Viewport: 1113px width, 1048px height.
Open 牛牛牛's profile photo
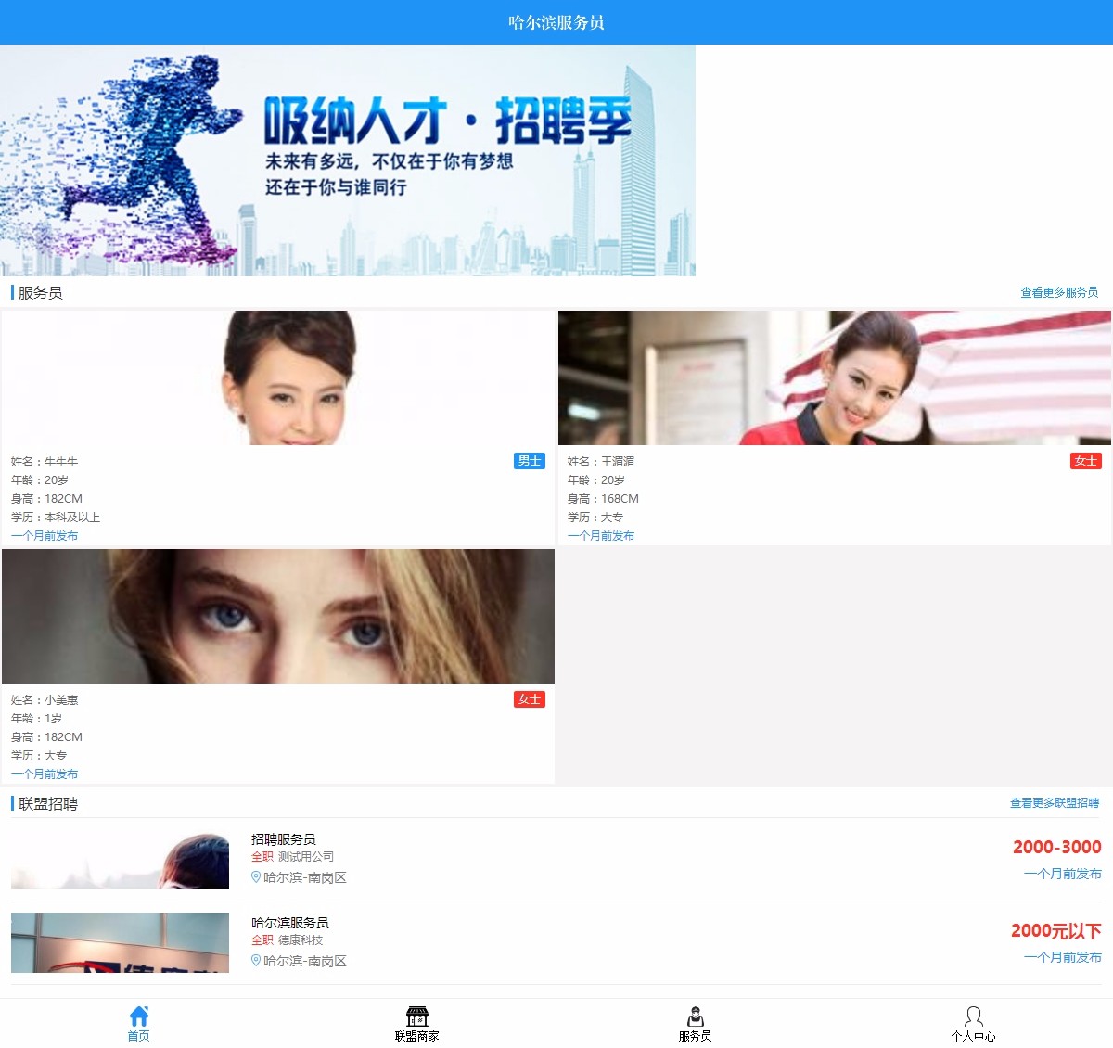click(278, 377)
